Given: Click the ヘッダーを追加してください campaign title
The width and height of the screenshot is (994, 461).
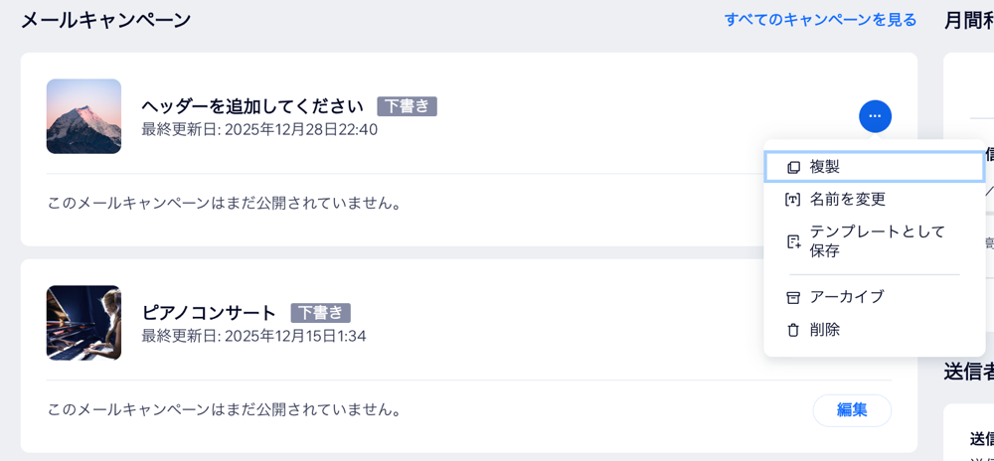Looking at the screenshot, I should point(252,106).
